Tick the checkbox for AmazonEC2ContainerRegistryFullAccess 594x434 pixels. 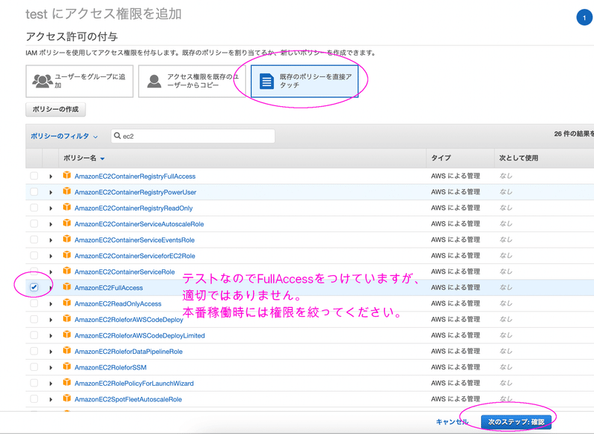click(x=34, y=176)
